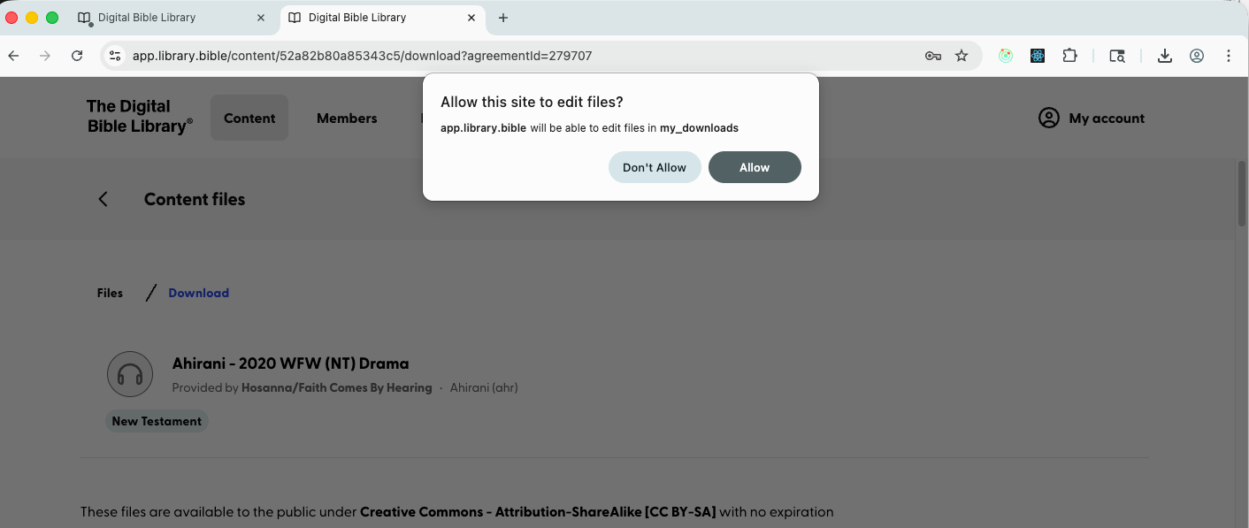1249x528 pixels.
Task: Click The Digital Bible Library logo
Action: (140, 117)
